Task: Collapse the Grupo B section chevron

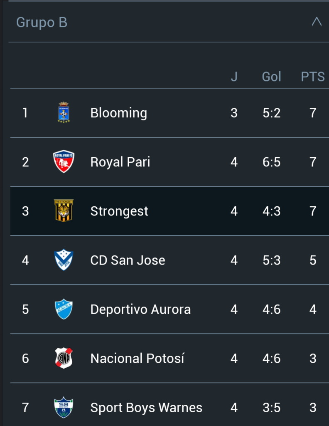Action: pyautogui.click(x=317, y=22)
